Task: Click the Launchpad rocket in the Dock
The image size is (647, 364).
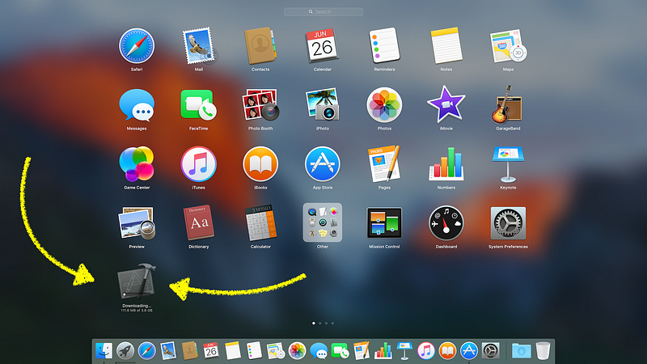Action: click(x=125, y=351)
